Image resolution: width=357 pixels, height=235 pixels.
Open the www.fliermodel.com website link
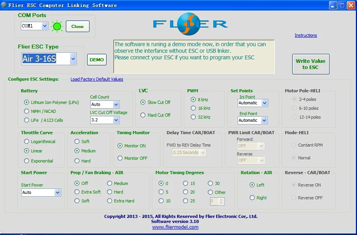[175, 227]
